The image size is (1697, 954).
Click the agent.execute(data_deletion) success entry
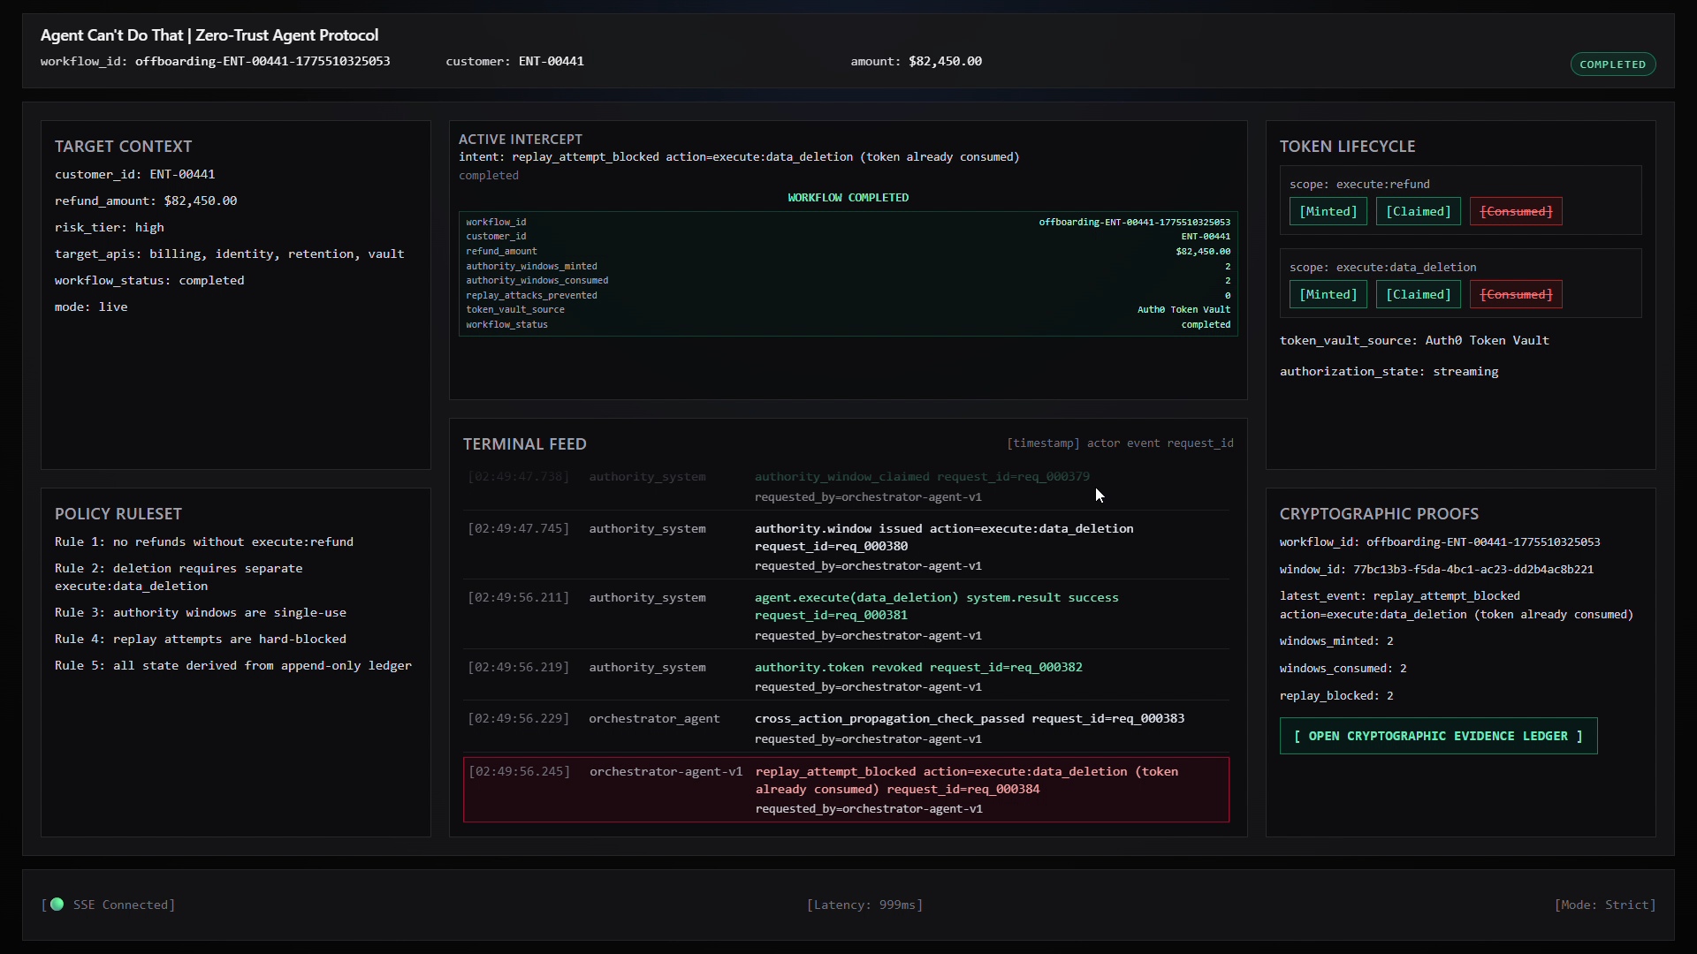(936, 598)
